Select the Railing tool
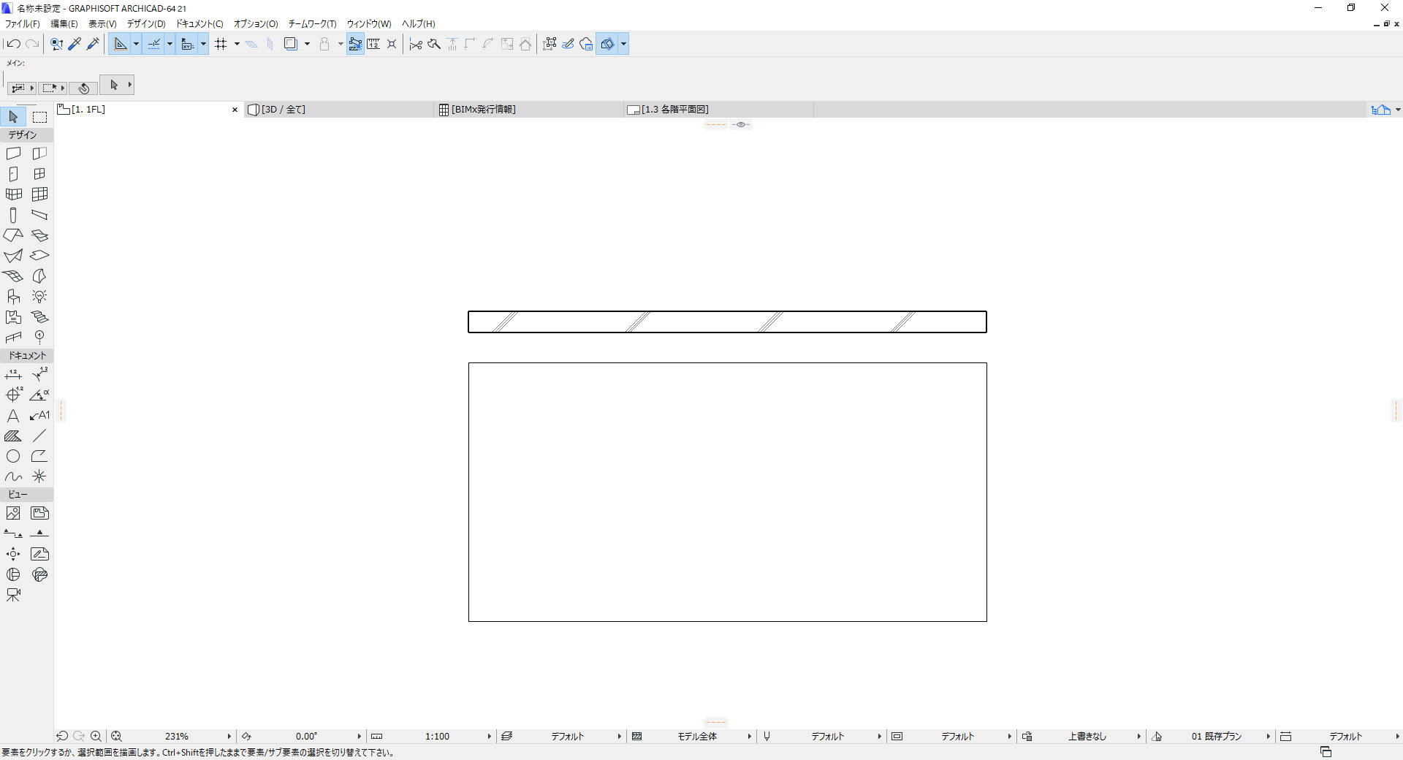1403x760 pixels. (x=13, y=338)
